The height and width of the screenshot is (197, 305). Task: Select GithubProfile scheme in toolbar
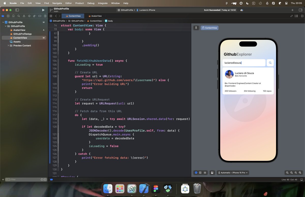click(x=126, y=10)
